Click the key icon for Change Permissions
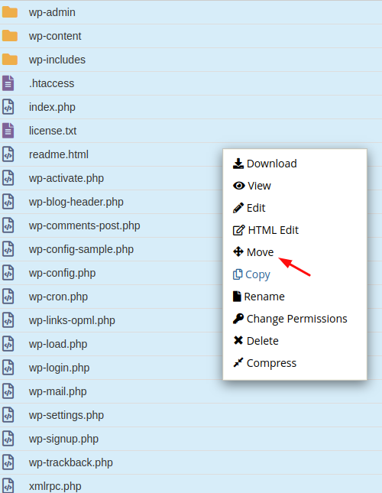Image resolution: width=382 pixels, height=493 pixels. (238, 319)
